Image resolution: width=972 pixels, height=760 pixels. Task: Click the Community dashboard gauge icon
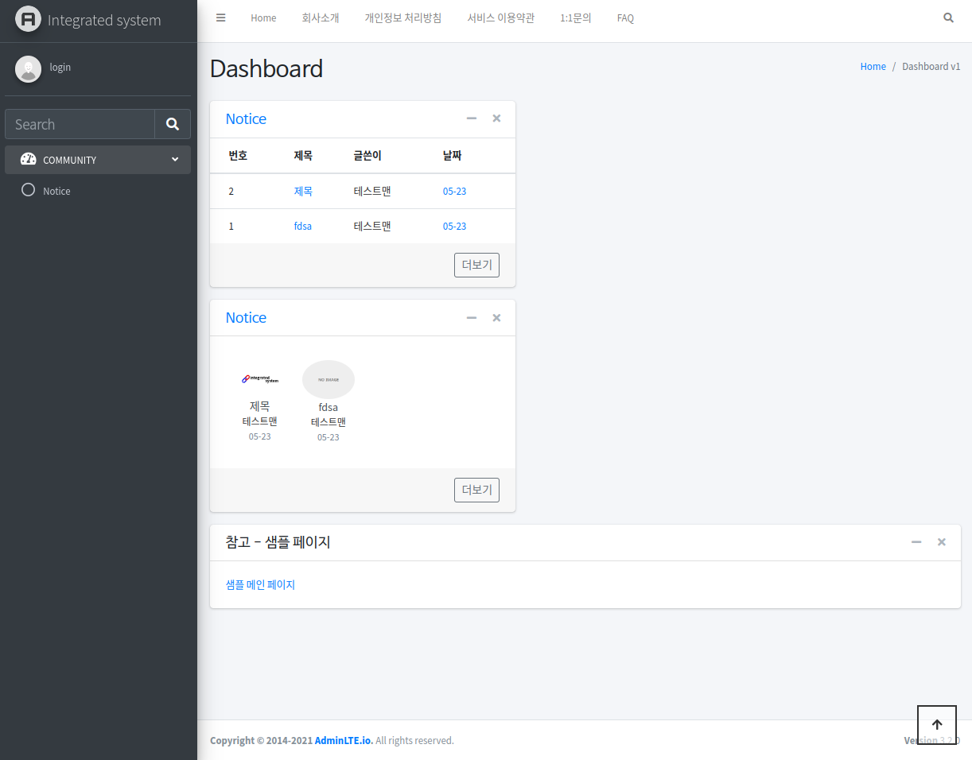coord(28,159)
